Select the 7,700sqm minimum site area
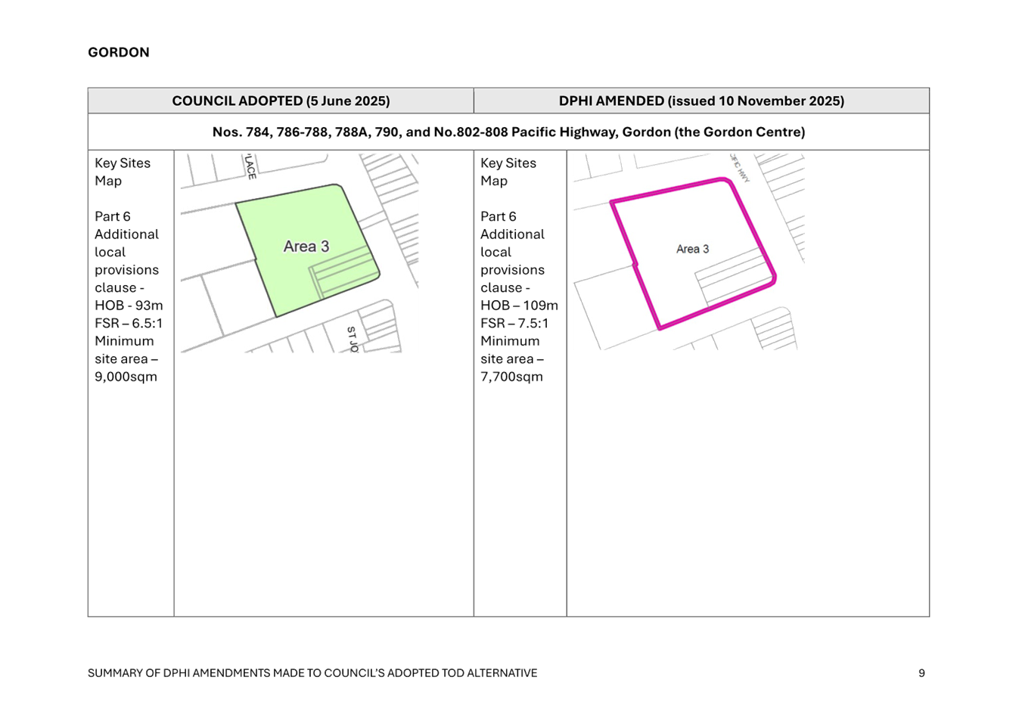 click(511, 377)
